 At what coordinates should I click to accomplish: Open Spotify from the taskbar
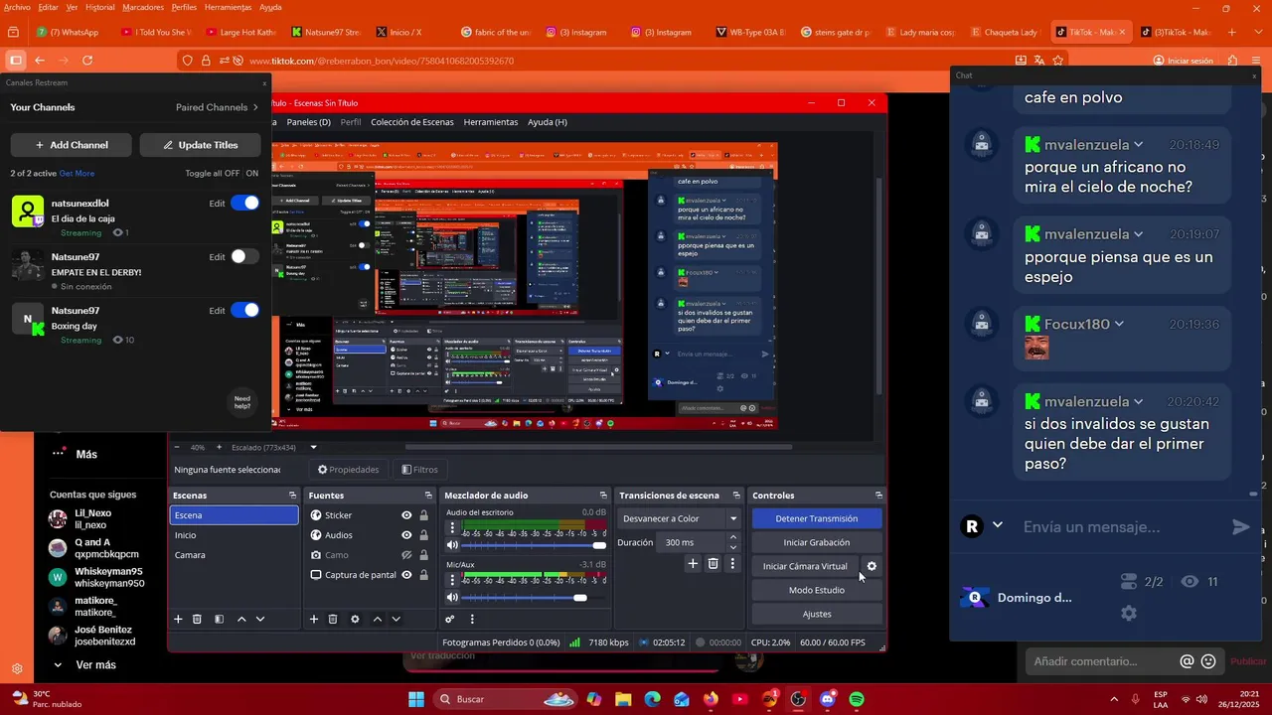[857, 699]
